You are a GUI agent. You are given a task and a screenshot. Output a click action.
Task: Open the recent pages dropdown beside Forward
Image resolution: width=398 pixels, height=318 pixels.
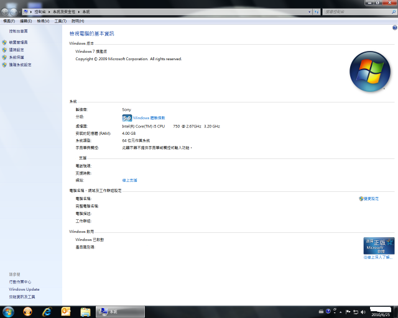pos(19,12)
